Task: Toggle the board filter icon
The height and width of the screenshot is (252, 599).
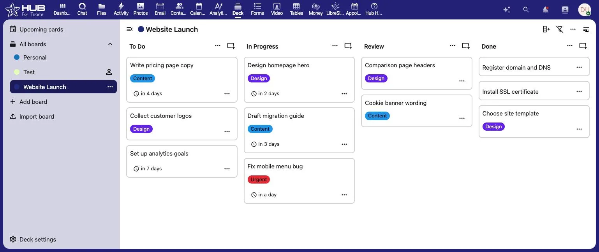Action: point(560,29)
